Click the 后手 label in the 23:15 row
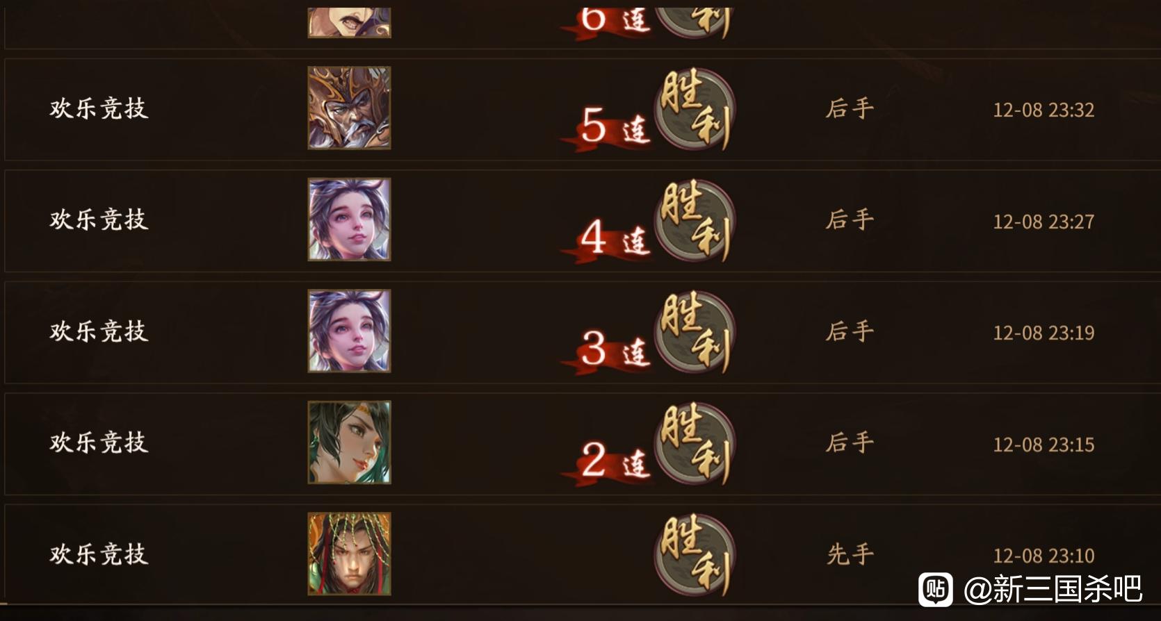Viewport: 1161px width, 621px height. (x=850, y=442)
